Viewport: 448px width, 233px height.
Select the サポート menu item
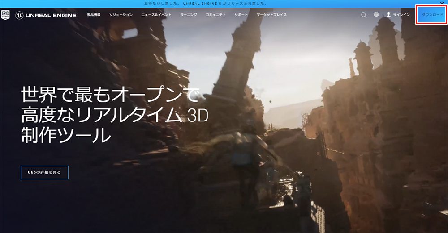(x=241, y=15)
